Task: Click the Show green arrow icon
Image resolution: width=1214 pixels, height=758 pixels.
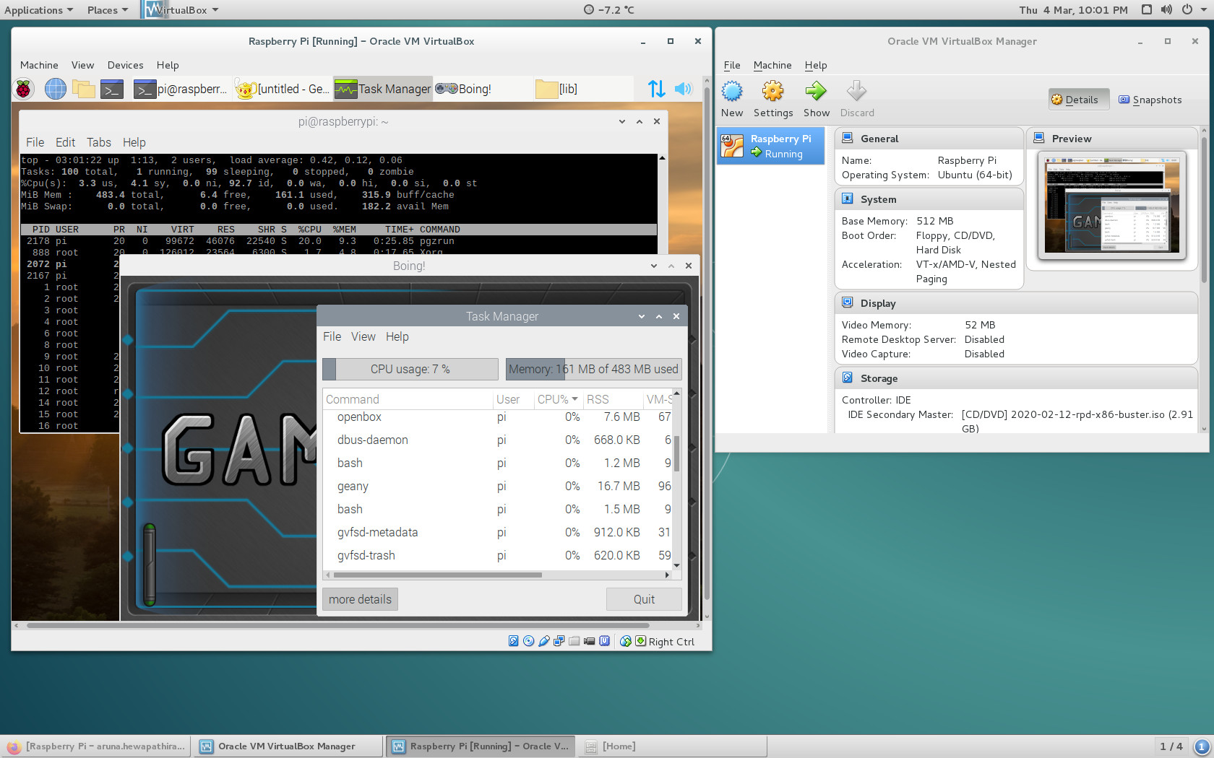Action: (x=817, y=98)
